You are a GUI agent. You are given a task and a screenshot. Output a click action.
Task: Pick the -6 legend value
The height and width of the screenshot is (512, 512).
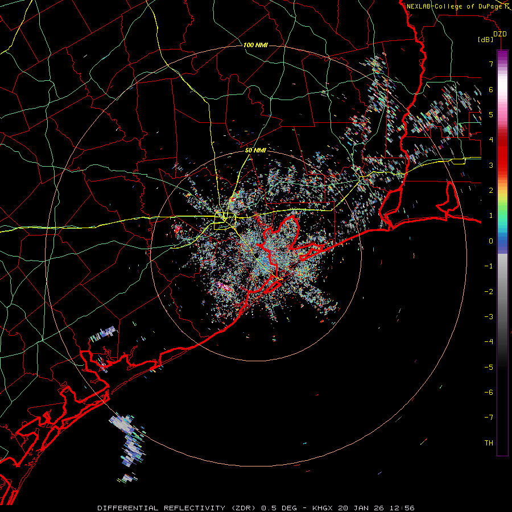pyautogui.click(x=489, y=393)
